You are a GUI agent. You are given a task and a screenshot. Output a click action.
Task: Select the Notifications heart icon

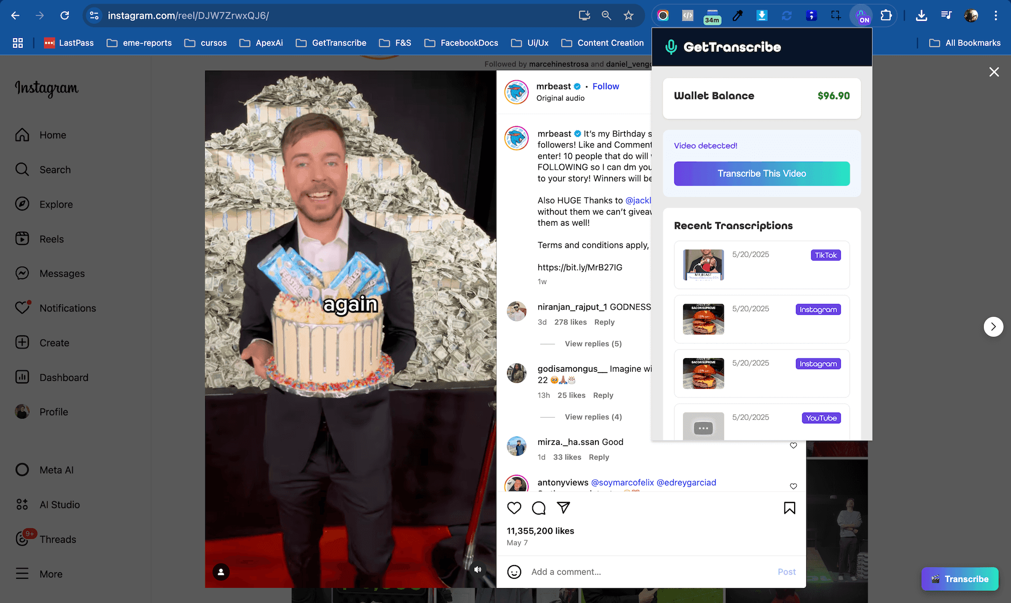click(x=22, y=308)
